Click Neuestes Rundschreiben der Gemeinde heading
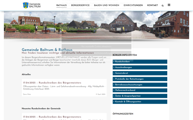Screen dimensions: 193x120 (41, 108)
